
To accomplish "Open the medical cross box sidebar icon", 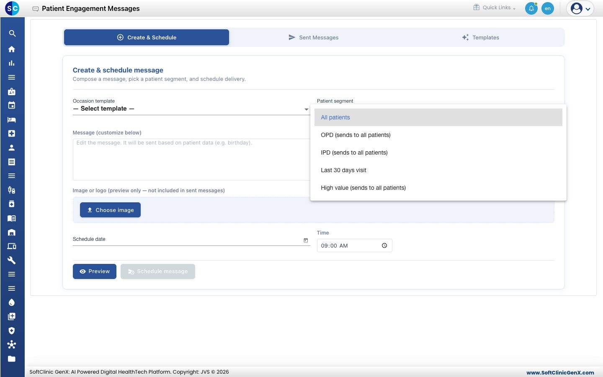I will tap(12, 134).
